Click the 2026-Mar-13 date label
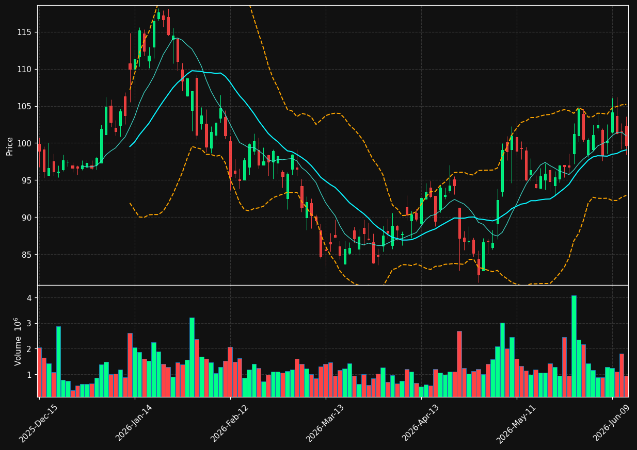The image size is (637, 450). click(x=325, y=423)
